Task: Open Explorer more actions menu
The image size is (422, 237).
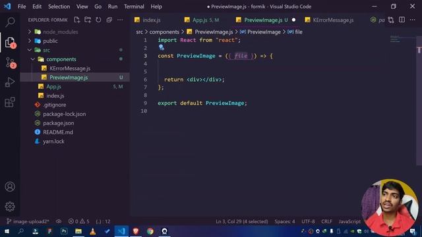Action: click(120, 20)
